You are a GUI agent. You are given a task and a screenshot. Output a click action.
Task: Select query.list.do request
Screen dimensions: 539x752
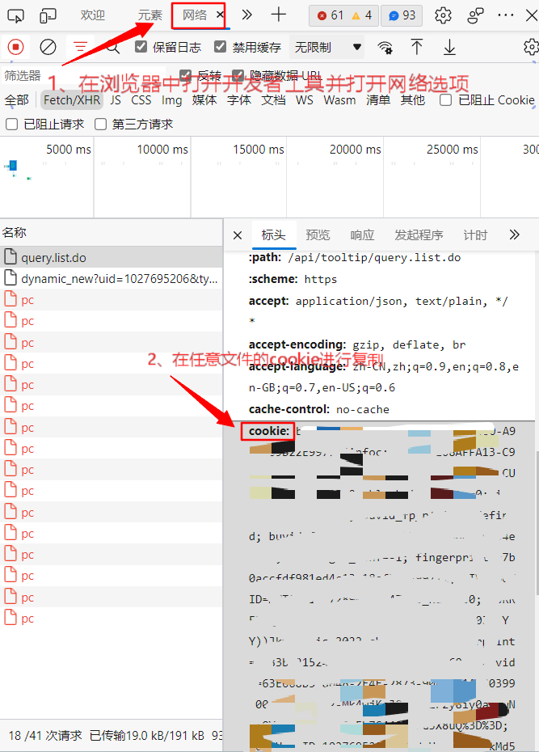point(112,258)
